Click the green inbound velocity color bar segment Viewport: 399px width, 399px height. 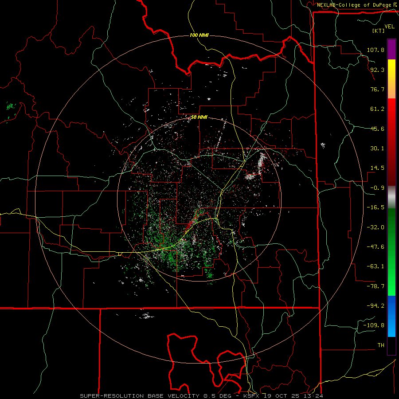coord(391,252)
